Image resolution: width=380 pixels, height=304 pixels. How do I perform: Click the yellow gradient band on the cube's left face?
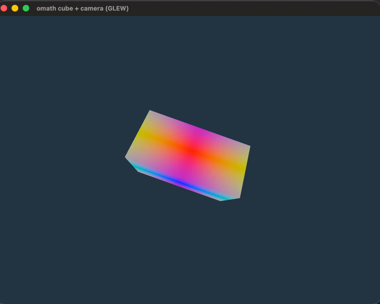coord(142,134)
